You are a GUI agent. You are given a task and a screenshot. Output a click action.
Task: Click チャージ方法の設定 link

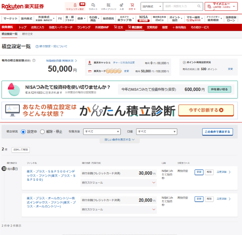tap(124, 63)
